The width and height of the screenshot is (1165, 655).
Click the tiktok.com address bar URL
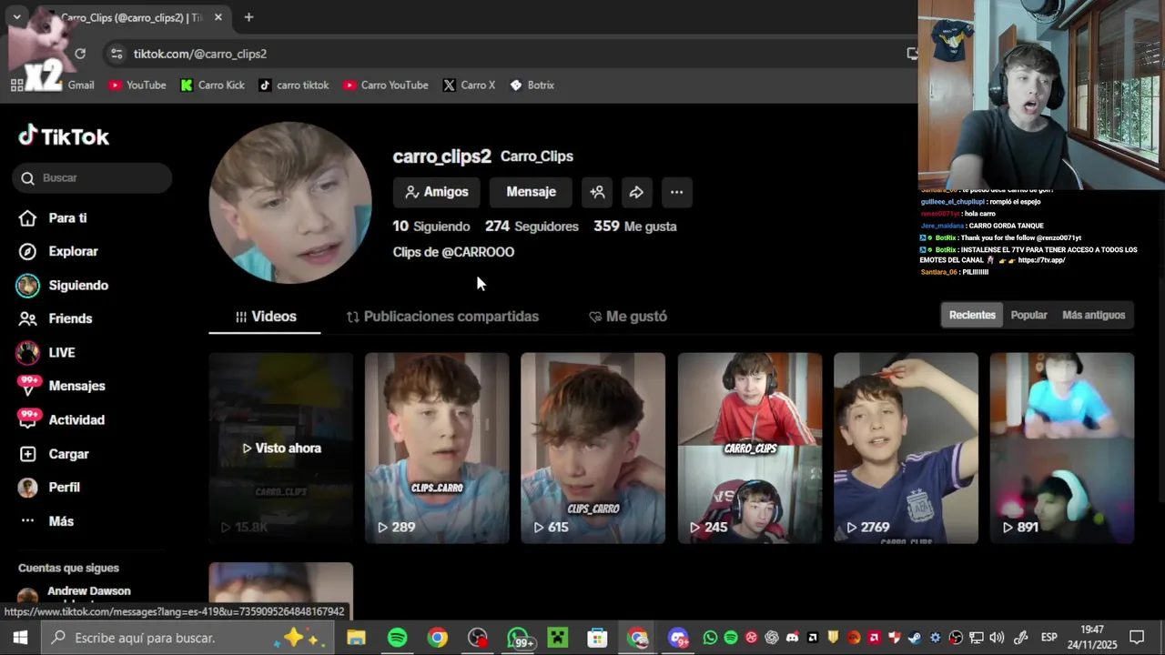(200, 54)
